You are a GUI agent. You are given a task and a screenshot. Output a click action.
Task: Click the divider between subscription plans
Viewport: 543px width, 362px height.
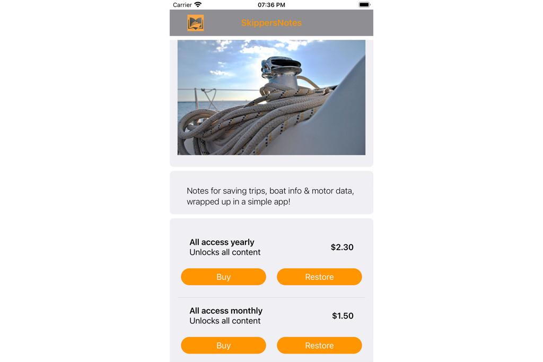271,298
